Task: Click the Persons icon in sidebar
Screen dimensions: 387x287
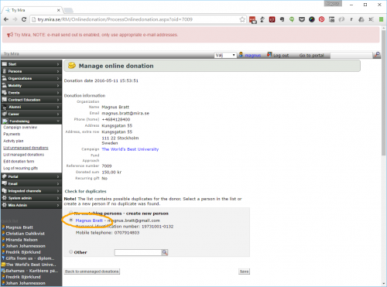Action: pos(5,71)
